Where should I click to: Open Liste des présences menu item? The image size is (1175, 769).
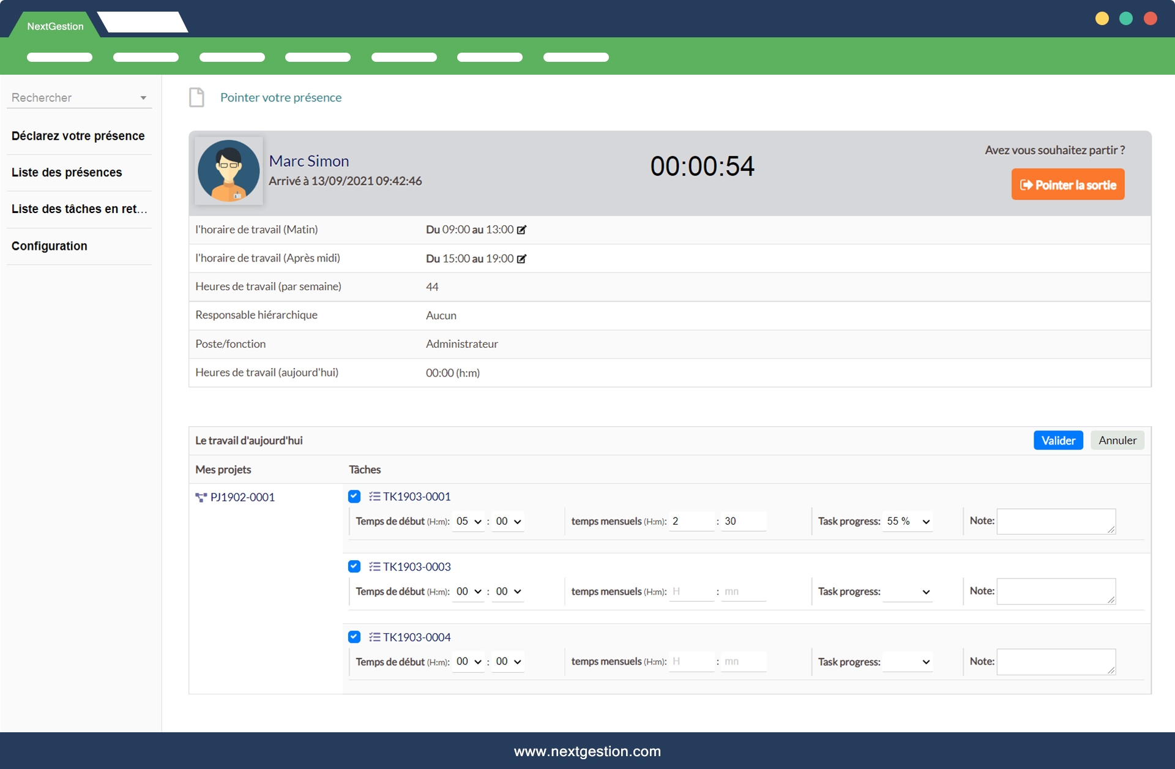tap(67, 173)
